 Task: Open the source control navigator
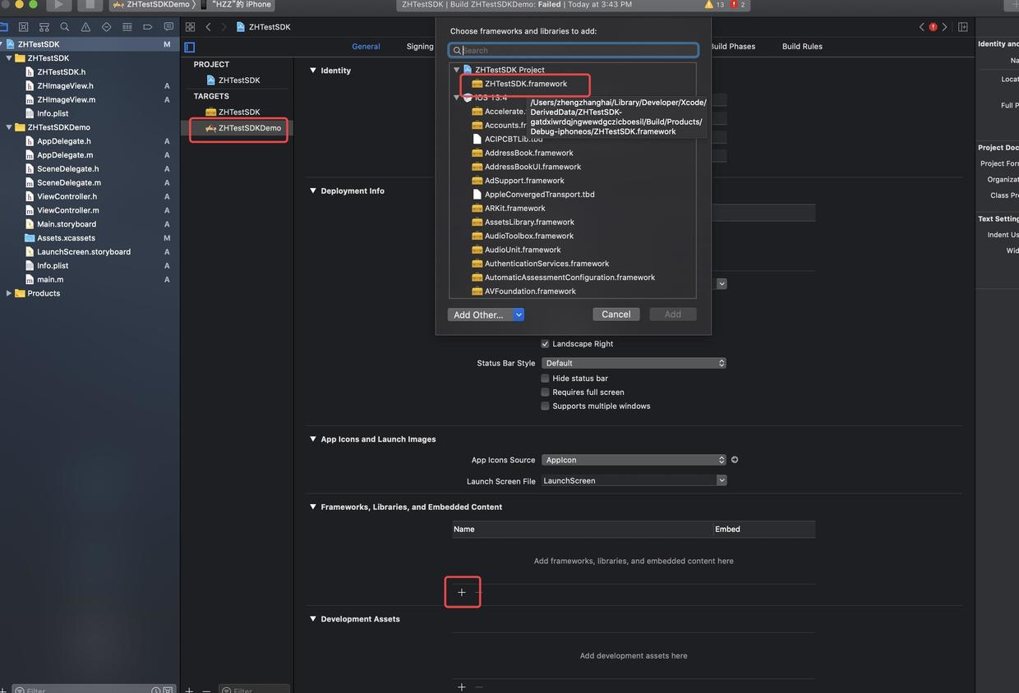pos(23,27)
